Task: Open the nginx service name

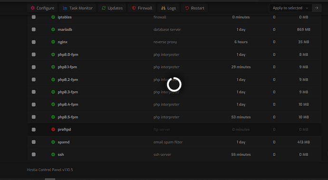Action: pos(63,42)
